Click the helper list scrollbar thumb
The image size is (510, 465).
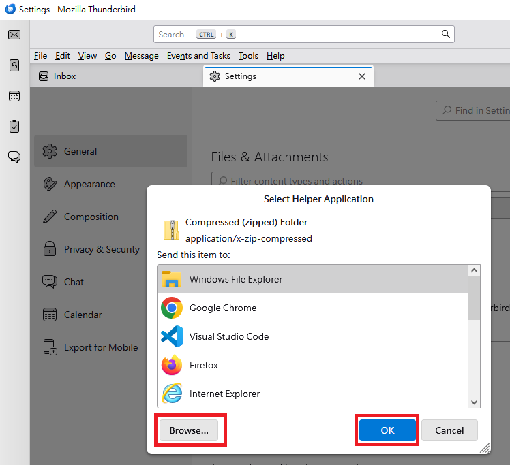coord(475,298)
